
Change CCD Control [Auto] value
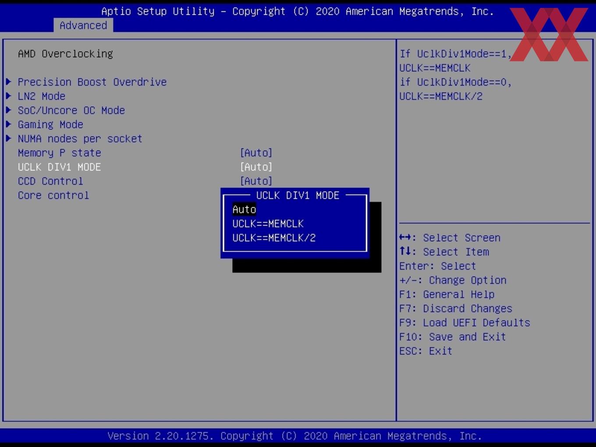pos(256,181)
